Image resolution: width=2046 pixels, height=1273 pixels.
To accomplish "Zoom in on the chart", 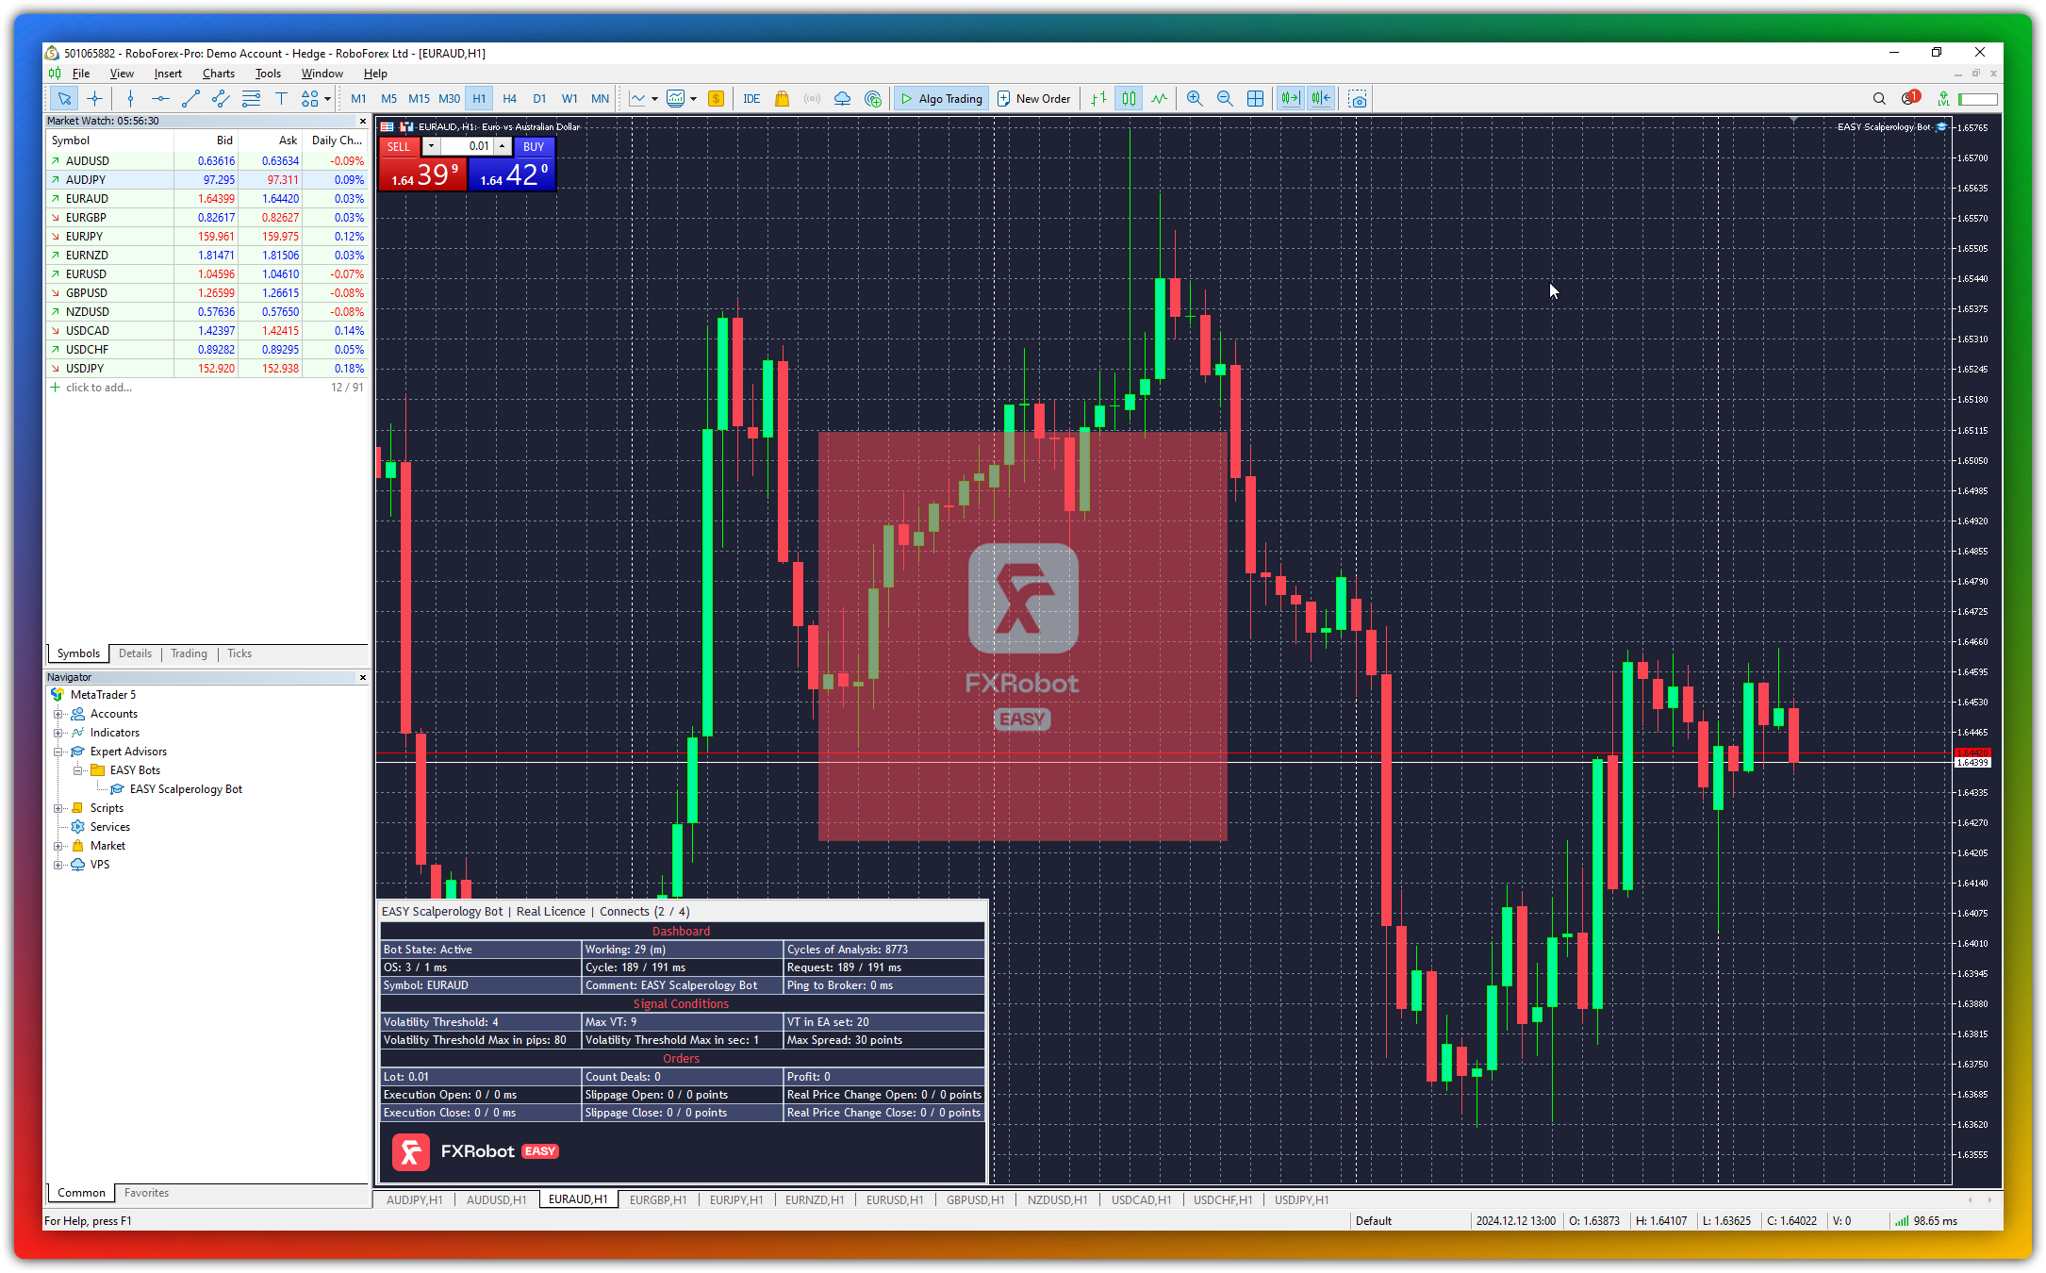I will click(x=1195, y=98).
